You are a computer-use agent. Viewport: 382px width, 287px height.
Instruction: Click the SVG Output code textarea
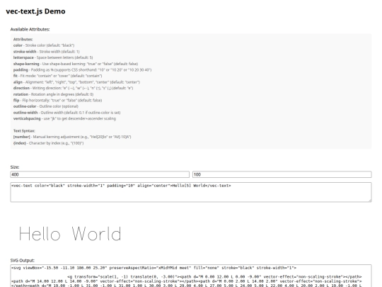pyautogui.click(x=191, y=276)
